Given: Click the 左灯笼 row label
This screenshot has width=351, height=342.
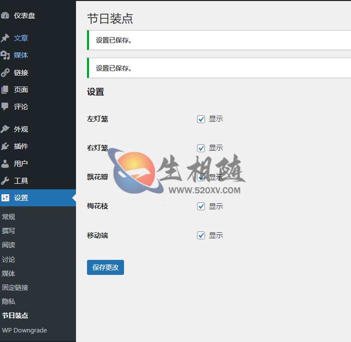Looking at the screenshot, I should [x=97, y=119].
